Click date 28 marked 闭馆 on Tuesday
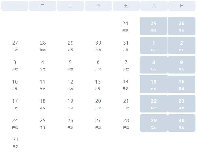This screenshot has height=155, width=197. point(43,46)
